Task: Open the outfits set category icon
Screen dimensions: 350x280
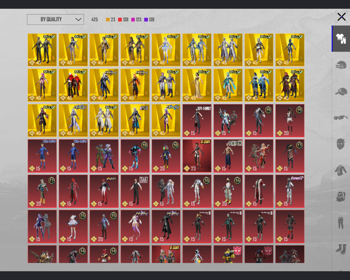Action: [x=341, y=39]
